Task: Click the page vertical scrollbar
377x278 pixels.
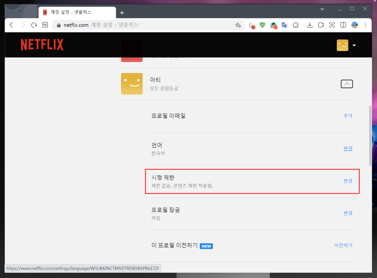Action: [370, 136]
